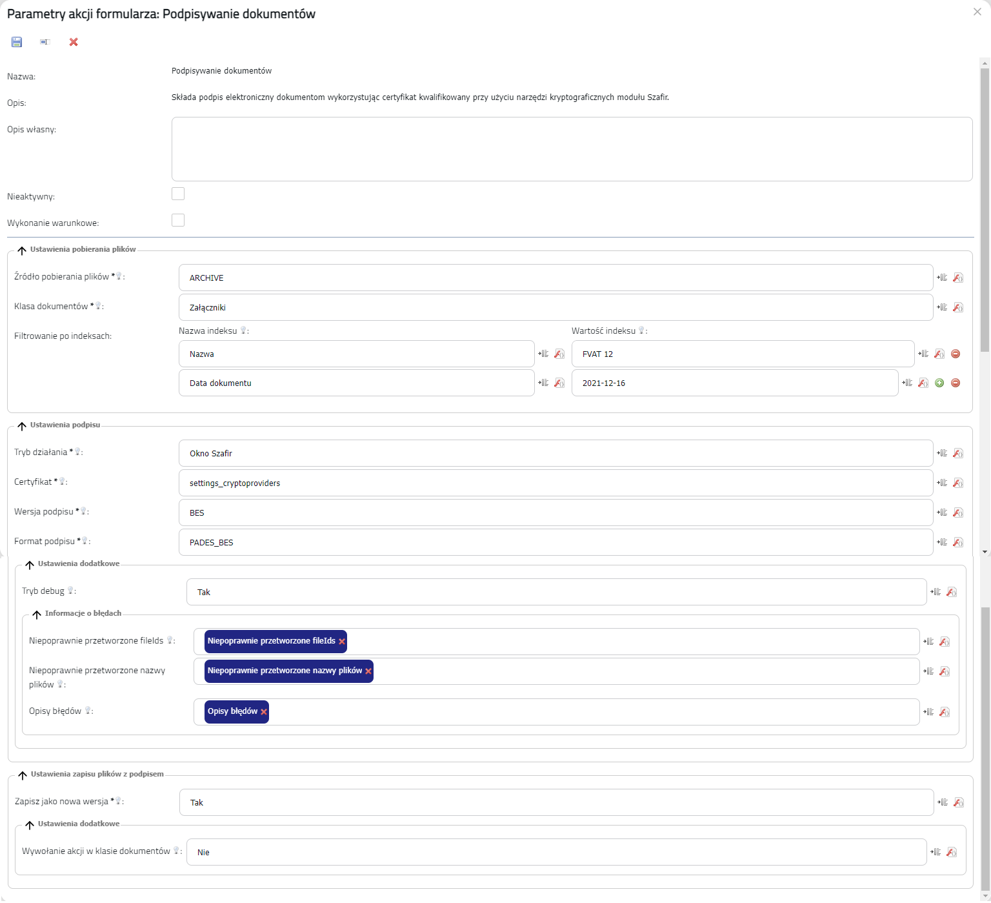Screen dimensions: 991x903
Task: Collapse the Informacje o błędach group
Action: point(37,614)
